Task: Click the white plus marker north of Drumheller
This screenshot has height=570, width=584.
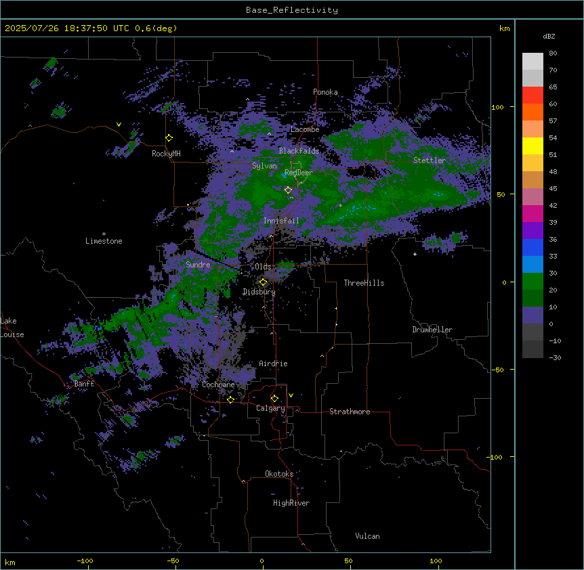Action: point(415,254)
